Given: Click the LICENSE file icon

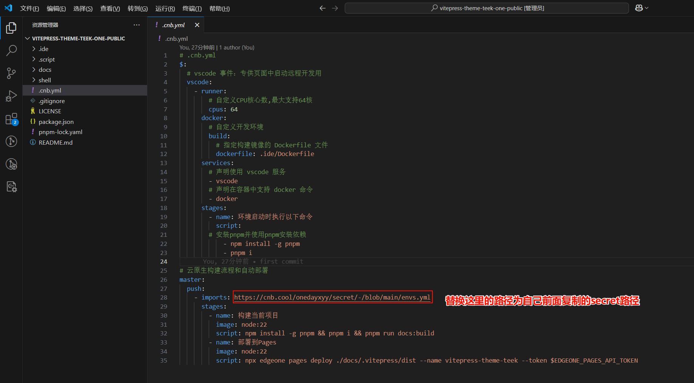Looking at the screenshot, I should pos(33,111).
